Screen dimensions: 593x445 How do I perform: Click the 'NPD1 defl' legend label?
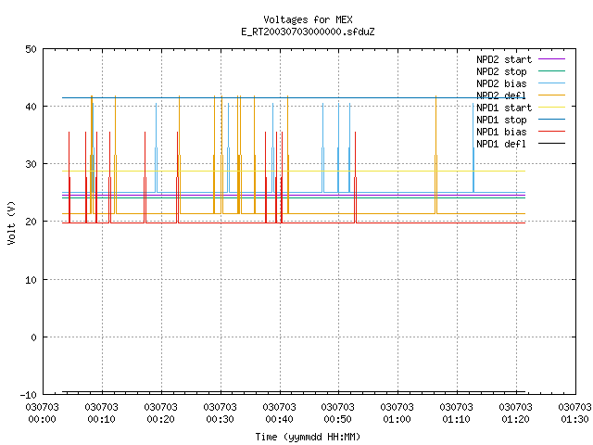tap(501, 144)
